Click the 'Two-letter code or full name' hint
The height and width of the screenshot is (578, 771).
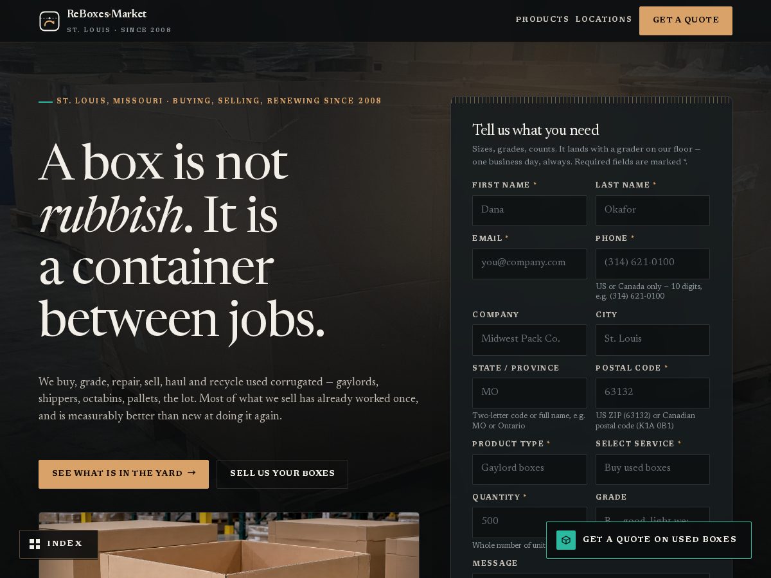pyautogui.click(x=529, y=421)
